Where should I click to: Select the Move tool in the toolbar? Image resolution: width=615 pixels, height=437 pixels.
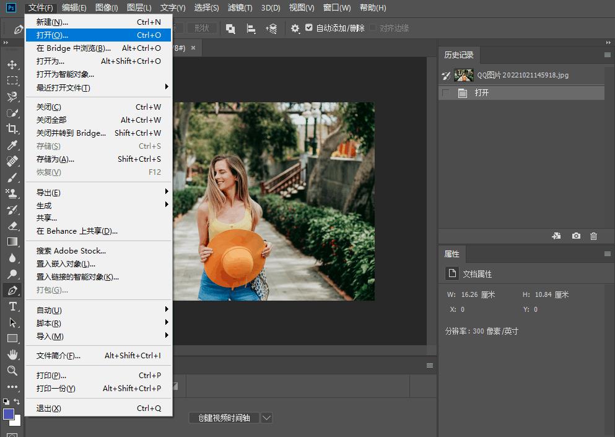[x=12, y=64]
